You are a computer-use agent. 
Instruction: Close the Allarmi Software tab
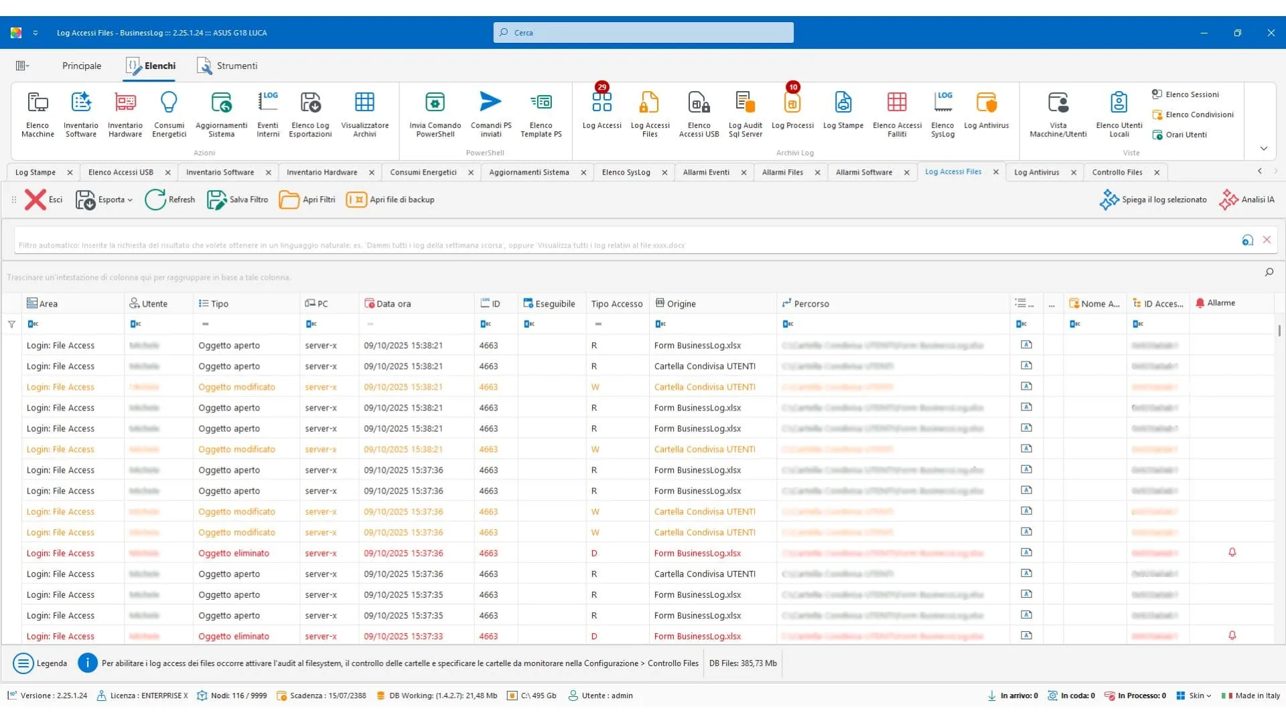(x=906, y=173)
